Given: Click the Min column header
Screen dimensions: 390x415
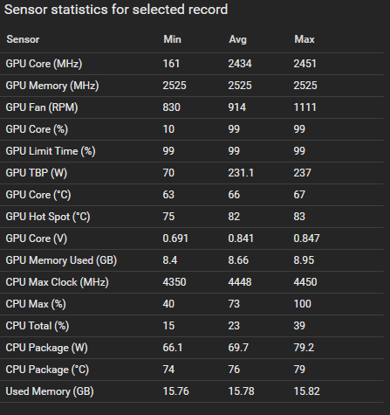Looking at the screenshot, I should pyautogui.click(x=172, y=39).
